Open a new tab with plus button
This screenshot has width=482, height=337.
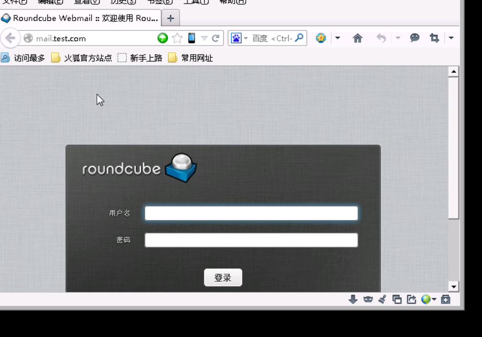tap(171, 18)
